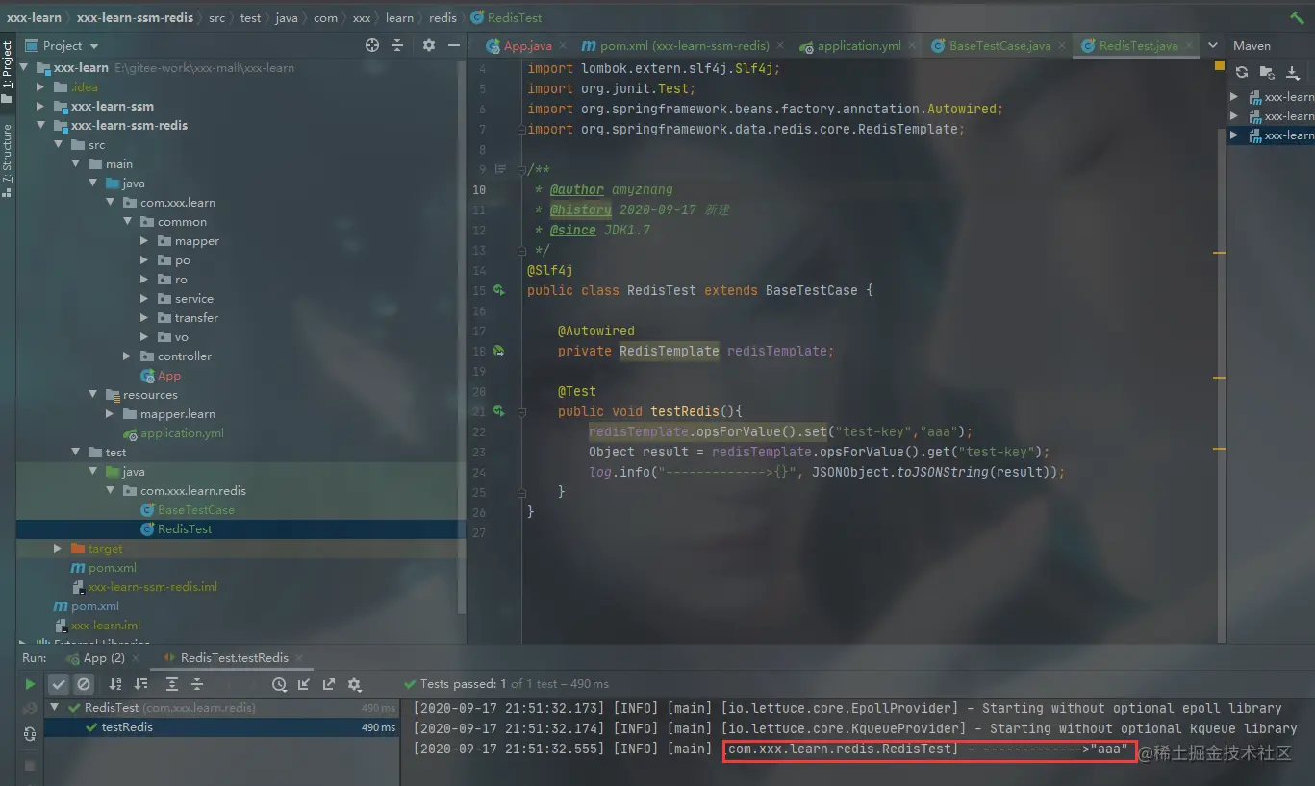Click Maven generate sources folder icon
1315x786 pixels.
[1267, 72]
